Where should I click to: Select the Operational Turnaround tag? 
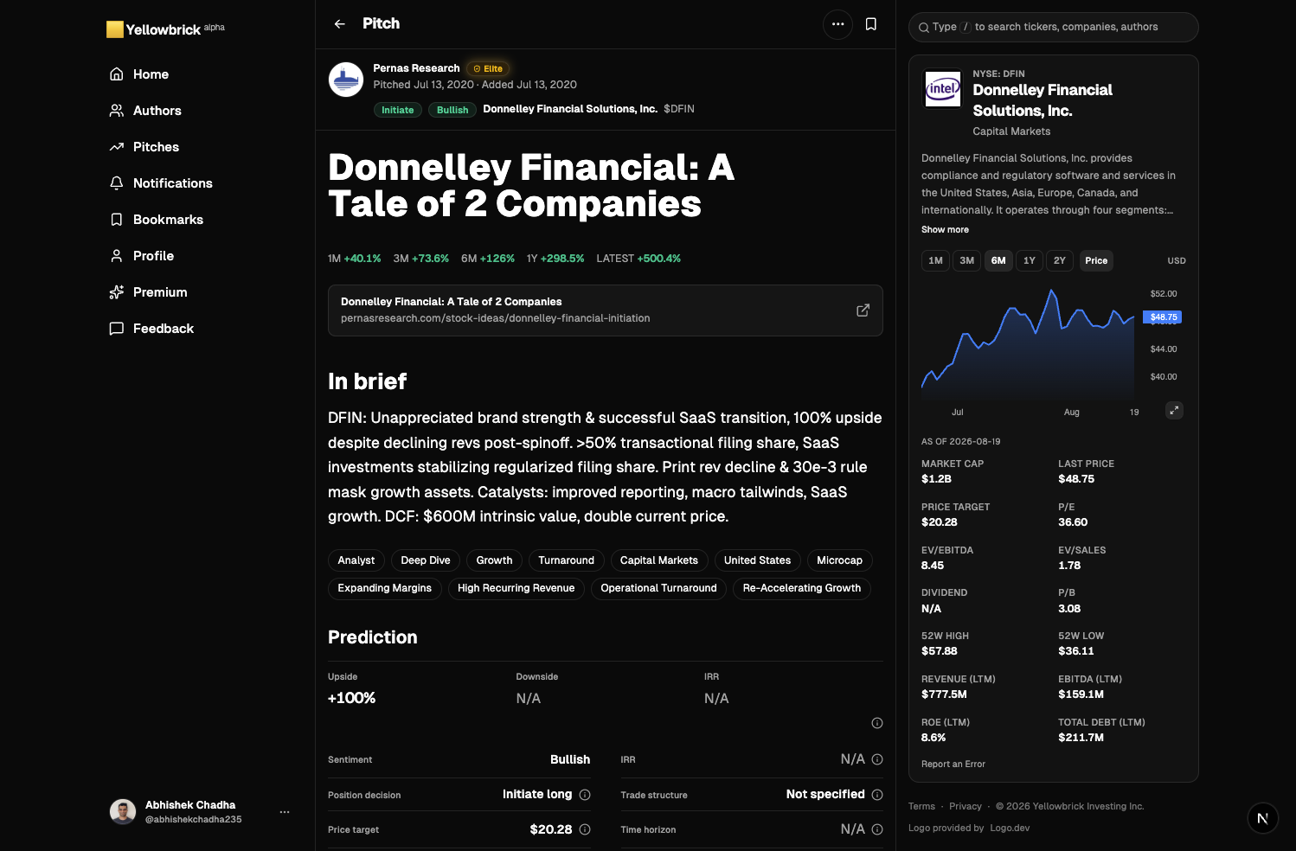click(659, 588)
